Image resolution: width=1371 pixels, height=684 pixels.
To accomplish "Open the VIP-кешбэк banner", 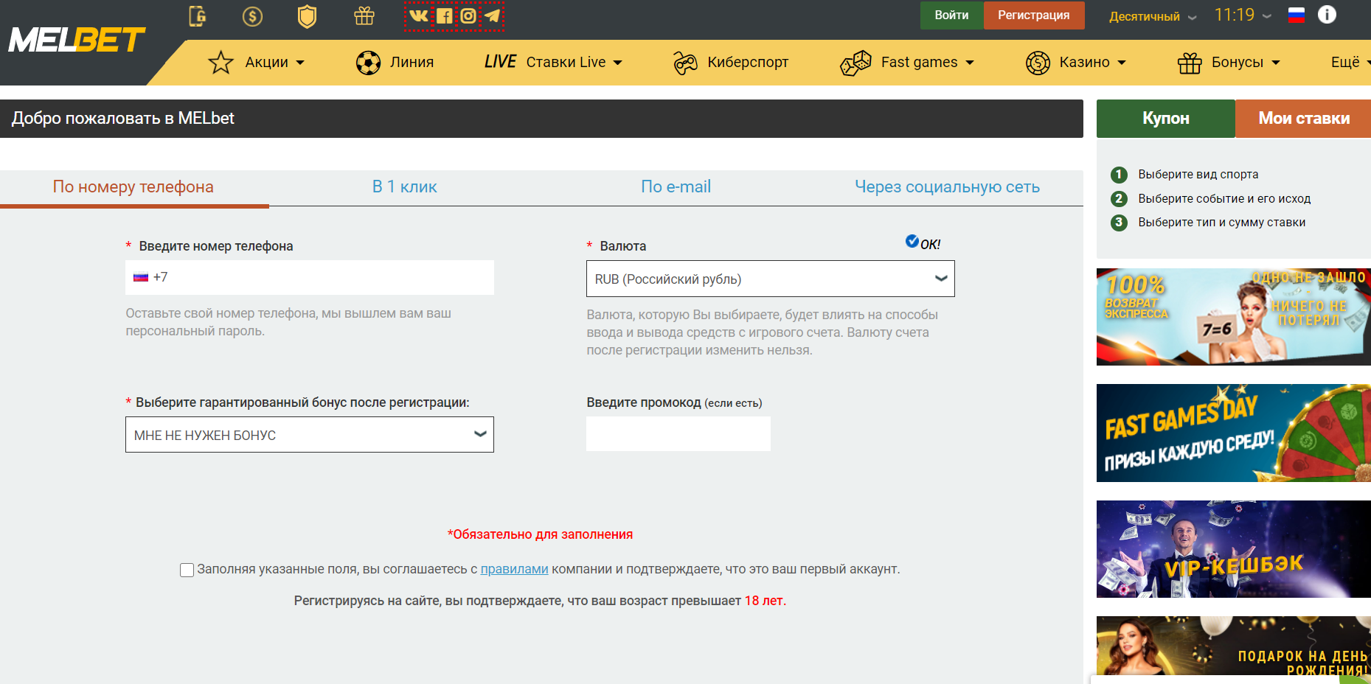I will (1234, 549).
